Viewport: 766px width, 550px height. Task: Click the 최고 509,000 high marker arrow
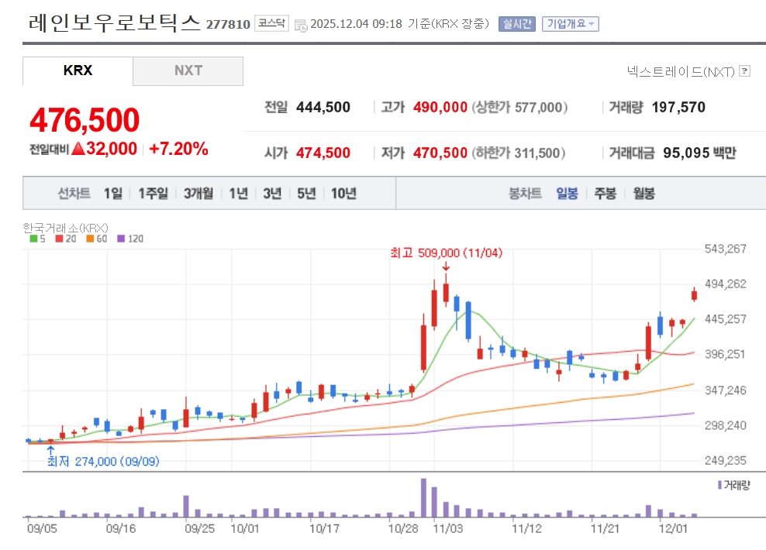click(446, 267)
